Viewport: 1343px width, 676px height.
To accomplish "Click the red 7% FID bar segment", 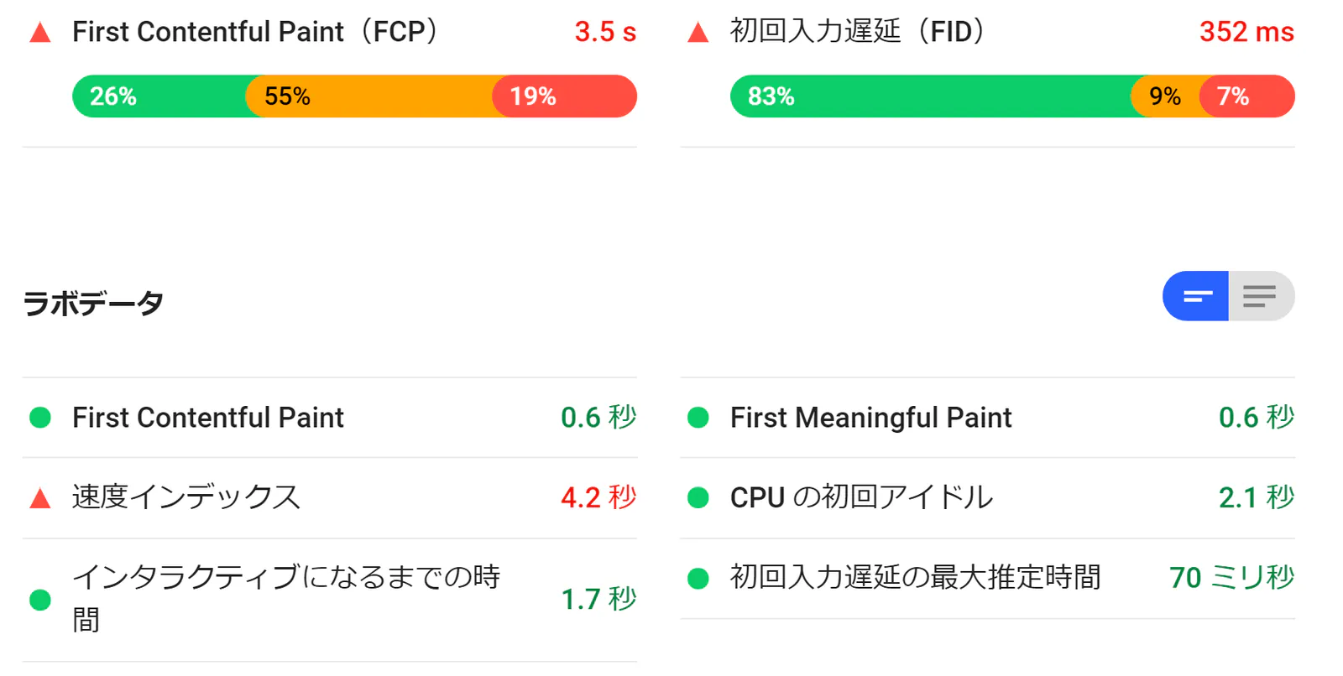I will click(1247, 96).
